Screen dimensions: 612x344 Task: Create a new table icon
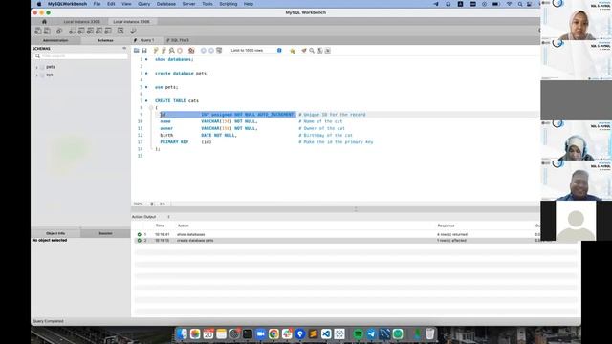click(x=81, y=31)
